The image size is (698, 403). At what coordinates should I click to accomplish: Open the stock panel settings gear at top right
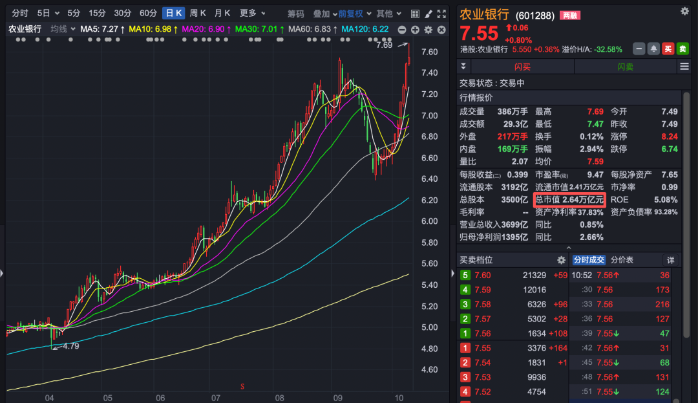click(x=684, y=11)
